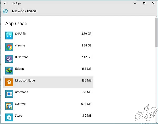Screen dimensions: 158x124
Task: Click the IDMan app name label
Action: point(20,69)
